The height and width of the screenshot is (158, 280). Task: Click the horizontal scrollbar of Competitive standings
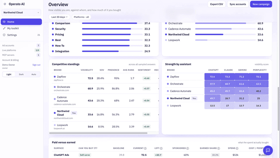coord(98,133)
